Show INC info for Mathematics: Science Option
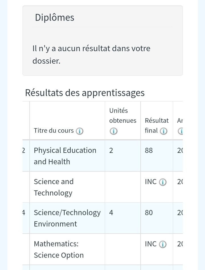205x270 pixels. point(163,244)
